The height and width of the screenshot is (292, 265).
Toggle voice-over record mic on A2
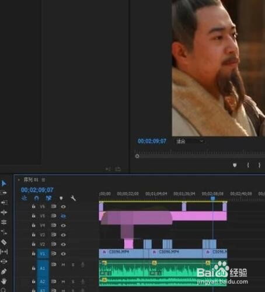click(x=83, y=281)
